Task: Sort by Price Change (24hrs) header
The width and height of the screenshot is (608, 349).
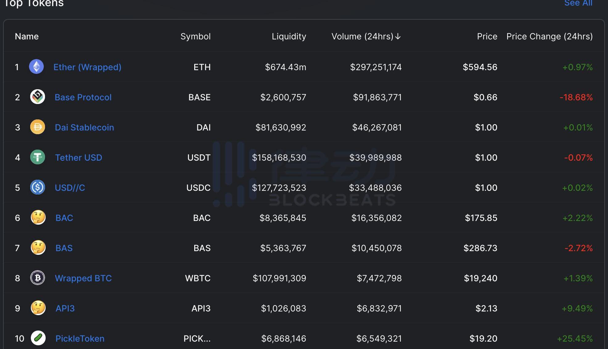Action: [x=549, y=36]
